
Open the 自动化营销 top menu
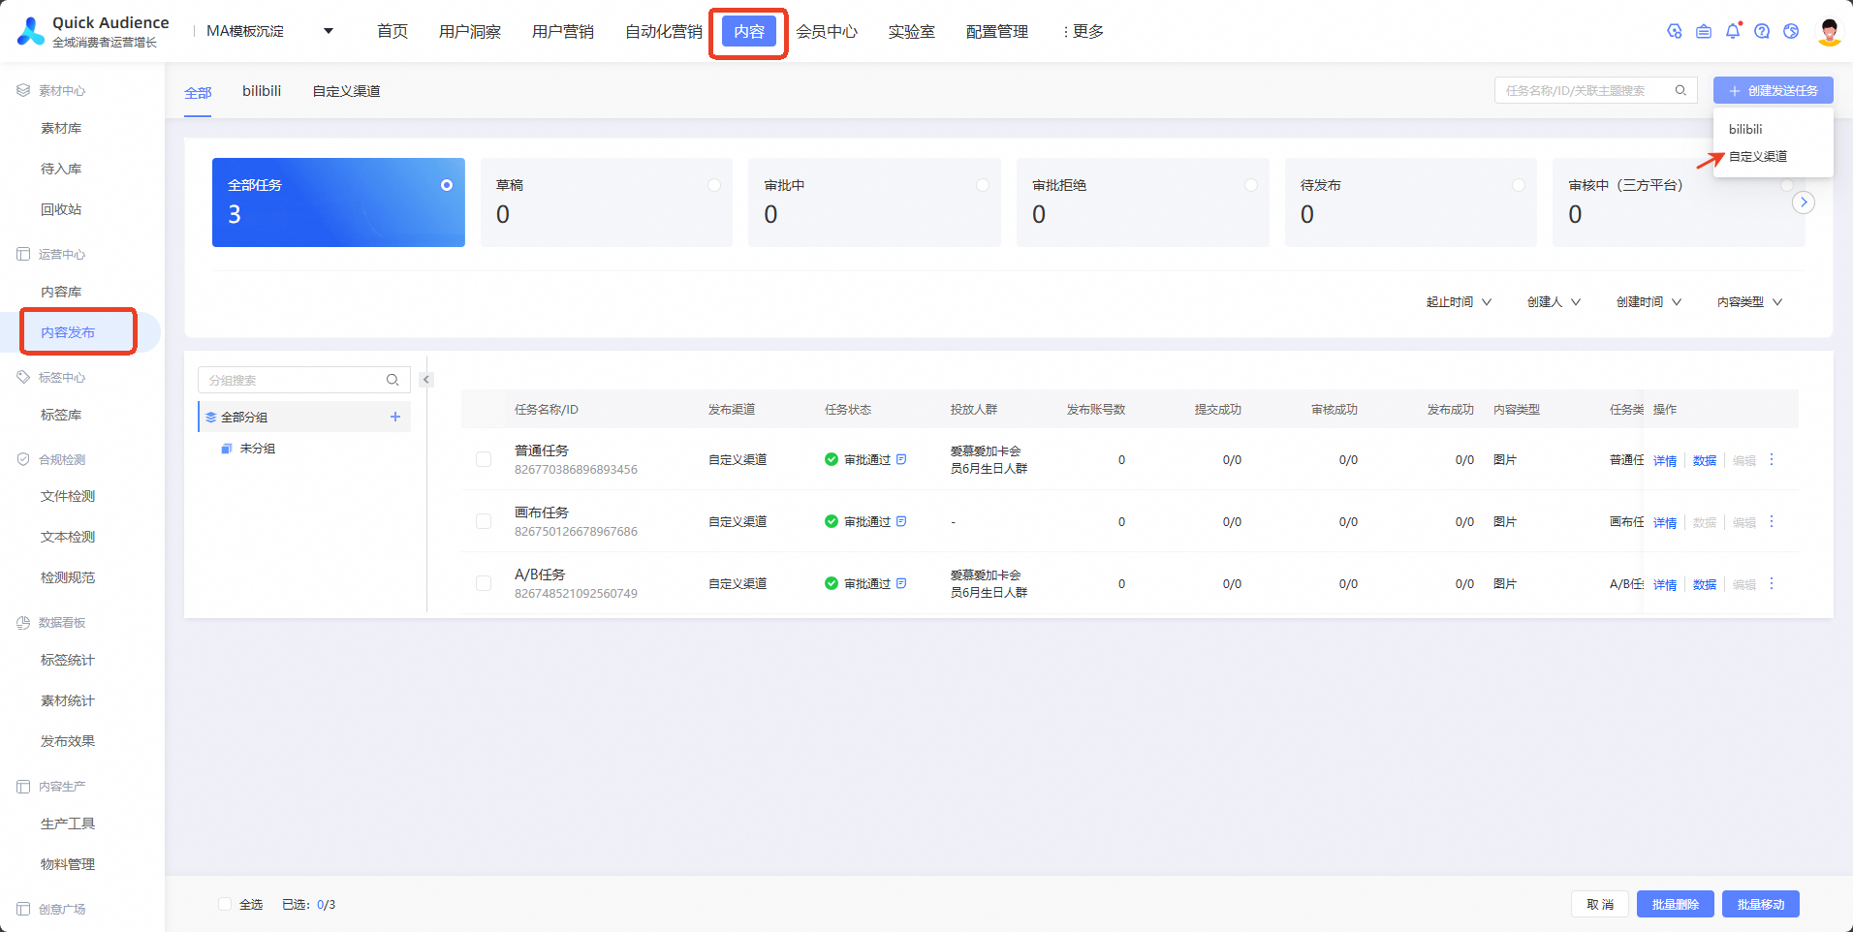click(x=664, y=31)
